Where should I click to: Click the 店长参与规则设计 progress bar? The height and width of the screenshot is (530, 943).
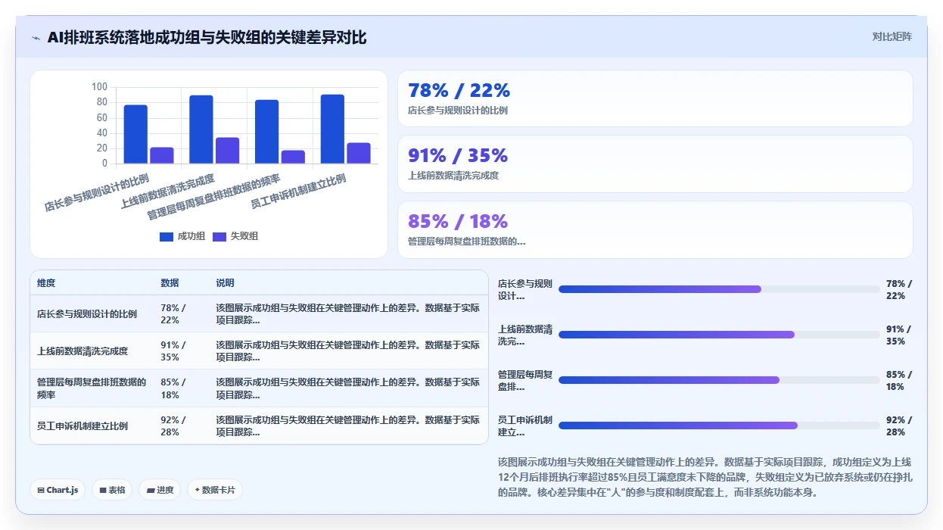tap(719, 289)
